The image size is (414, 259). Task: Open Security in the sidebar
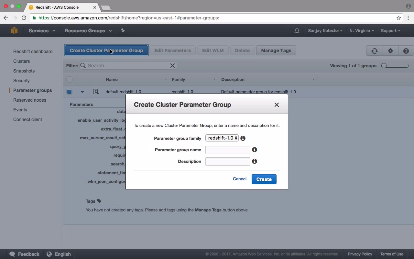[21, 81]
